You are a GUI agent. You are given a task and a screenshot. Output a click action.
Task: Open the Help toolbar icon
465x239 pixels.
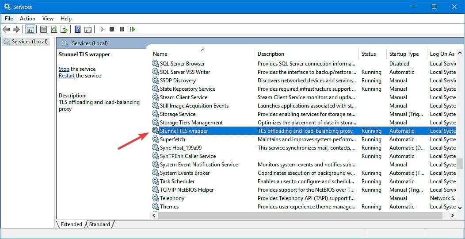77,29
